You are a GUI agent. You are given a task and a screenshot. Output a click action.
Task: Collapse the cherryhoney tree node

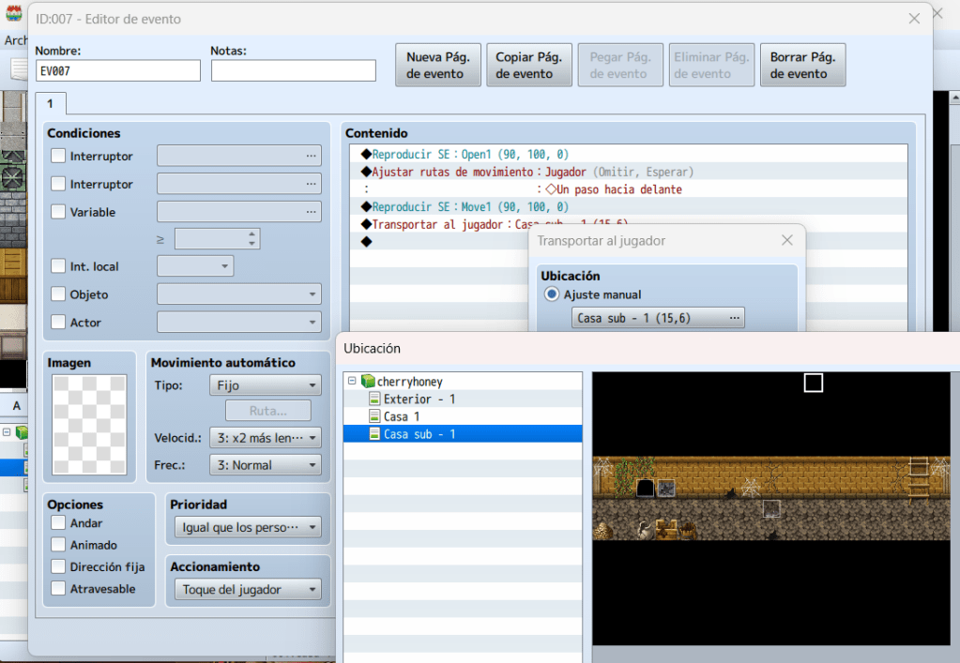[352, 382]
